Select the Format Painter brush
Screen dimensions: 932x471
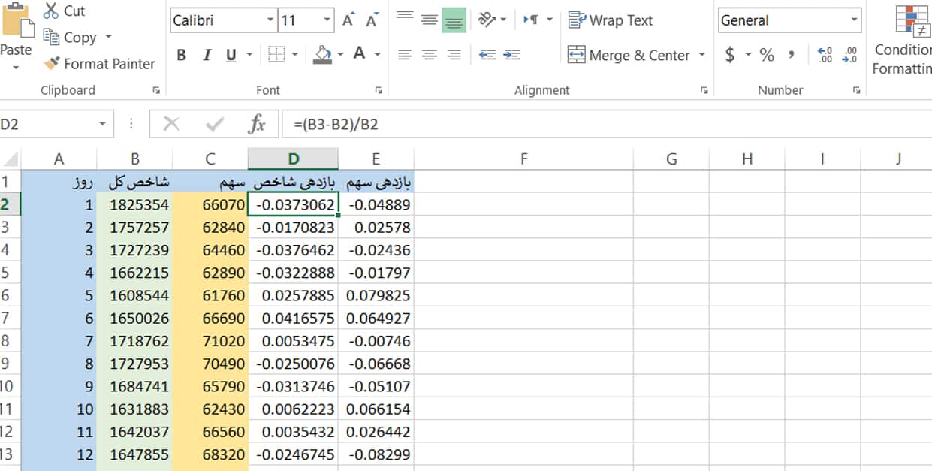51,64
